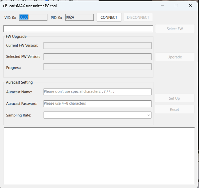The width and height of the screenshot is (199, 188).
Task: Click the Progress bar field
Action: click(x=97, y=67)
